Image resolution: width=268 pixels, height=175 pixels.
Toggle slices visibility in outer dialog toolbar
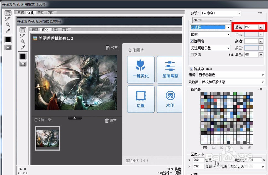click(x=8, y=47)
